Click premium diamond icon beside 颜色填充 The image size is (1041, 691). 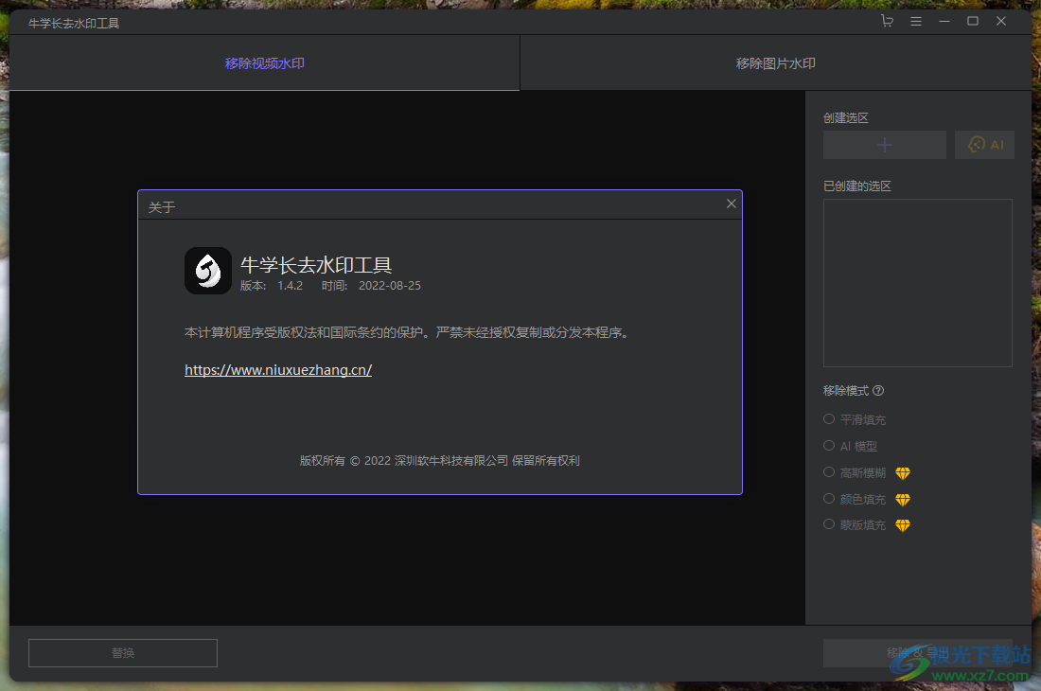click(x=902, y=499)
